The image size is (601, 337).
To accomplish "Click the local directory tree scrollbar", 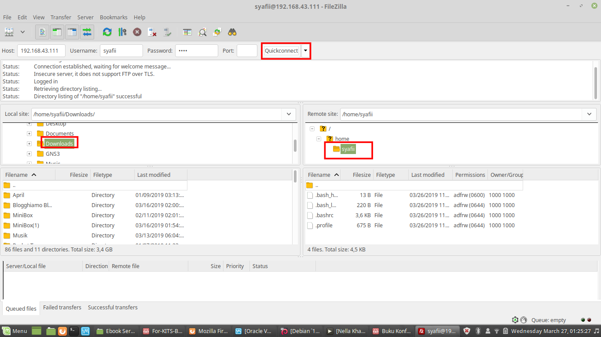I will 295,145.
